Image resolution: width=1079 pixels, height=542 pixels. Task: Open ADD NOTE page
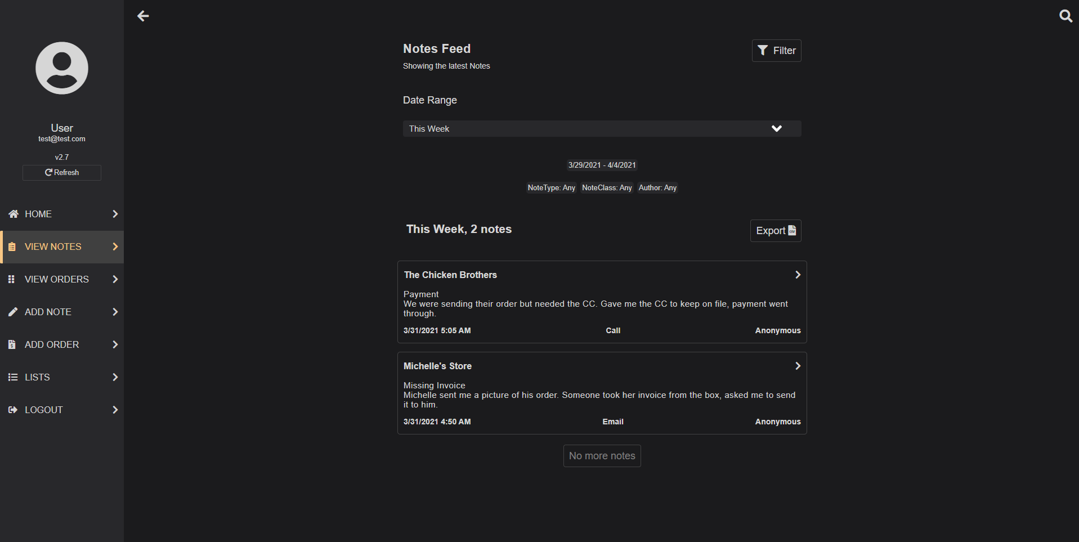pyautogui.click(x=62, y=312)
